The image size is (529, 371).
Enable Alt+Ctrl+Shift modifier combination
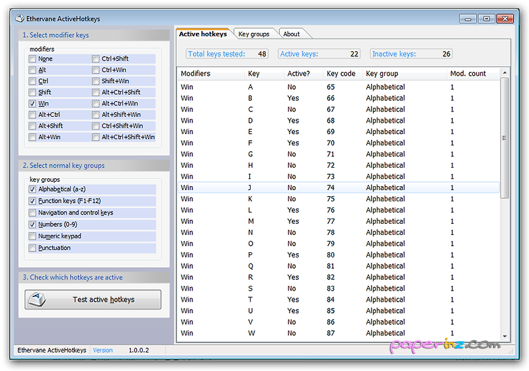tap(96, 92)
